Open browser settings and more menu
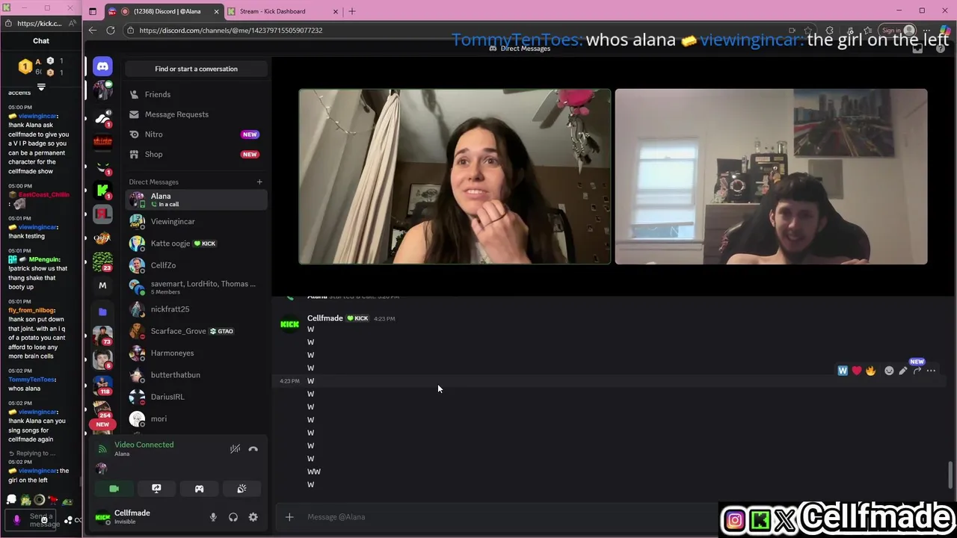This screenshot has height=538, width=957. click(926, 31)
